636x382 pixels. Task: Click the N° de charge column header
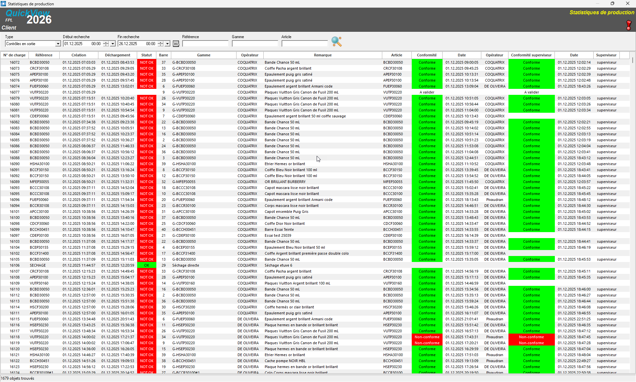pos(15,55)
